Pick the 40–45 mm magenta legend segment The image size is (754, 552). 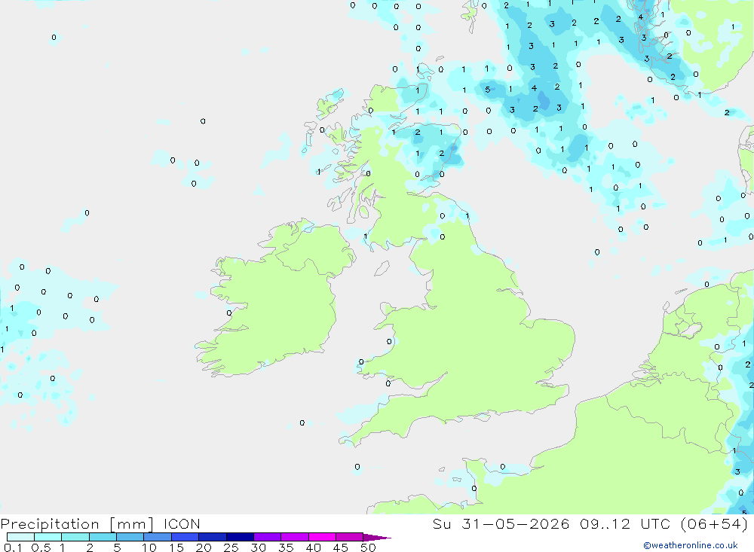[322, 537]
